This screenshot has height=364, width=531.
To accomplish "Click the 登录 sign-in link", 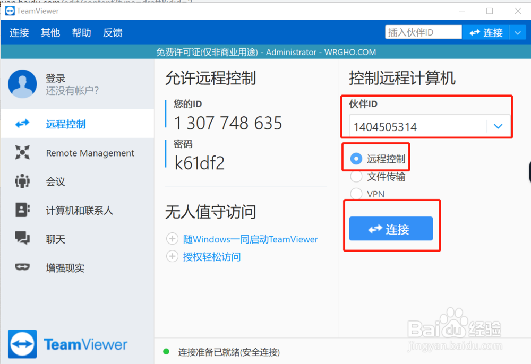I will point(56,78).
